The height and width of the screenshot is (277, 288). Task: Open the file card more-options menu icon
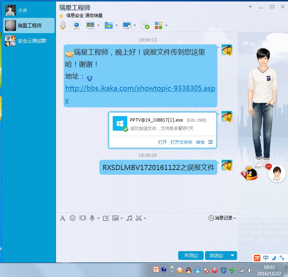(211, 142)
